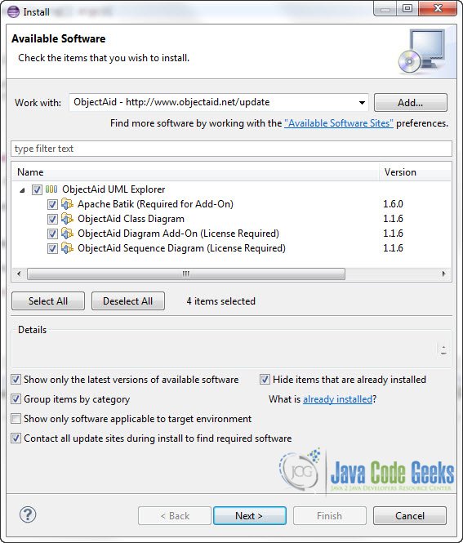
Task: Click the Apache Batik feature icon
Action: [x=67, y=204]
